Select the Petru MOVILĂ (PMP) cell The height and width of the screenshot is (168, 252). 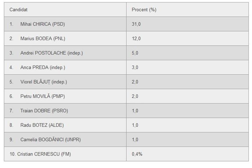(65, 96)
